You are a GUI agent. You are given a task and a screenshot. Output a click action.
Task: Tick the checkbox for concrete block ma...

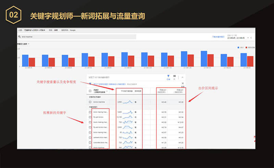pos(90,142)
